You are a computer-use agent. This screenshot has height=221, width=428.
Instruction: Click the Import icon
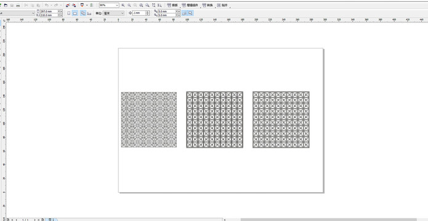[68, 5]
